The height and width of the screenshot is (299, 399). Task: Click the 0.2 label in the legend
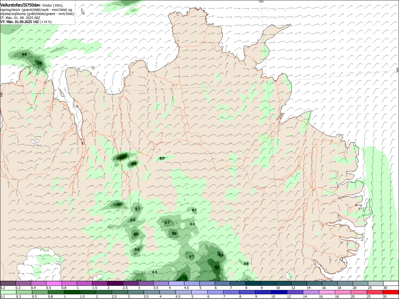(x=2, y=288)
